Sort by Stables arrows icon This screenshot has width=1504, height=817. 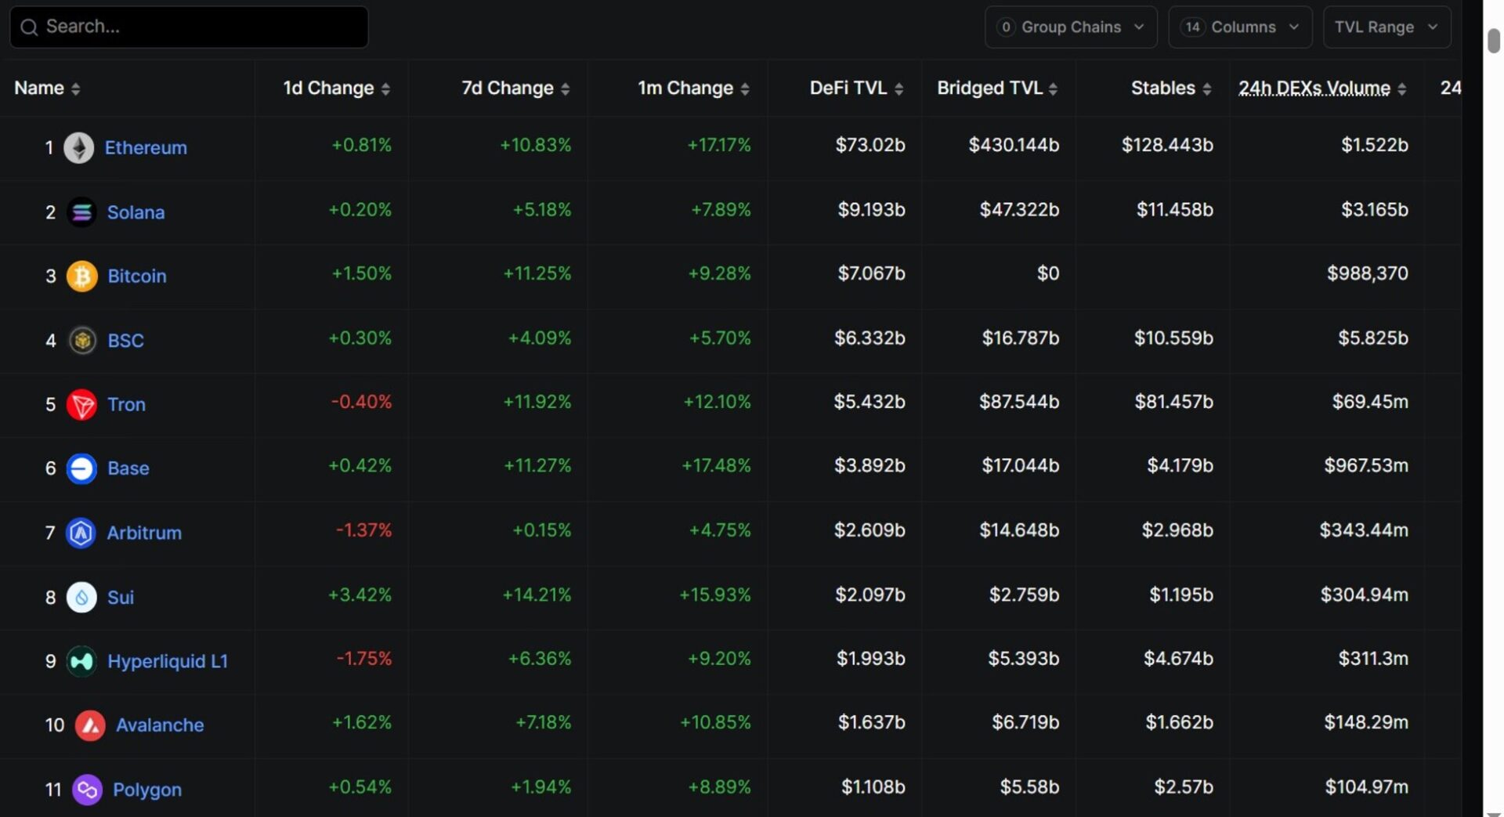pos(1207,89)
